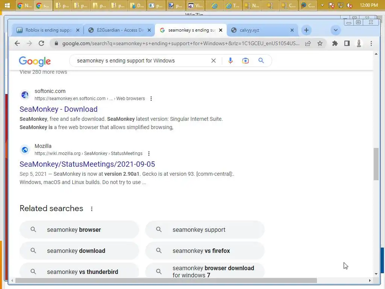Open Action Center flag in tray
This screenshot has width=385, height=289.
(332, 5)
